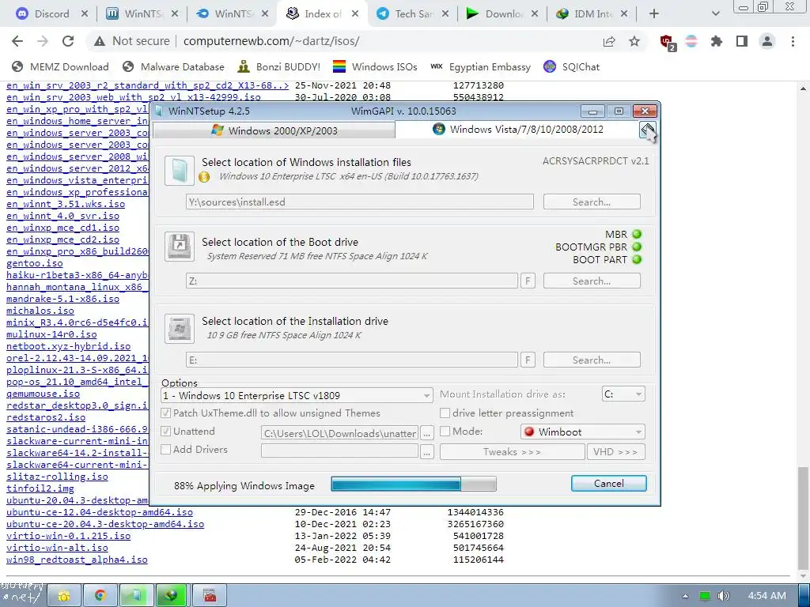Open the Extensions puzzle piece menu
810x607 pixels.
pos(717,41)
